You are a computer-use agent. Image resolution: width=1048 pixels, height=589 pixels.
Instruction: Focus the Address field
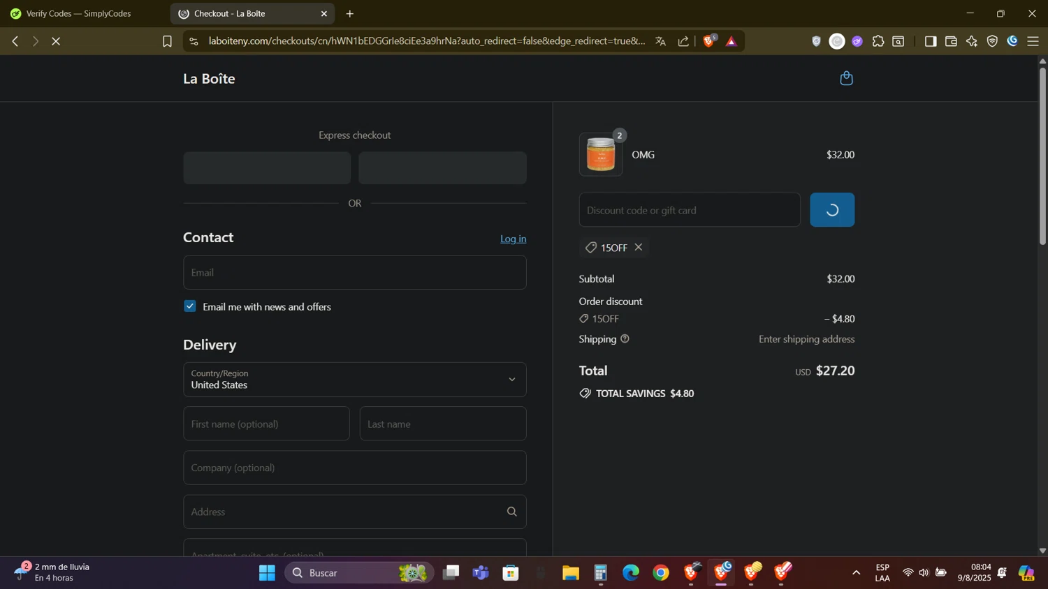pos(355,512)
